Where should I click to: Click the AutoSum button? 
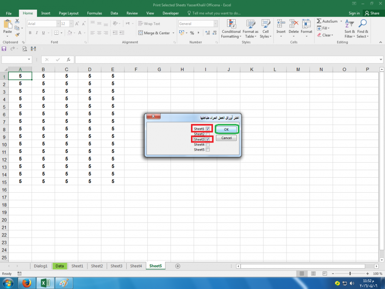click(328, 21)
